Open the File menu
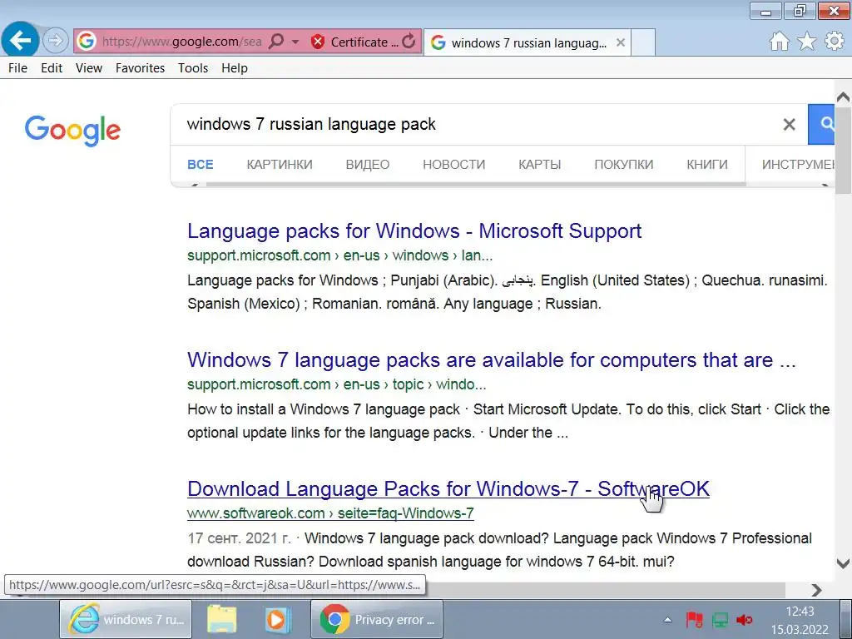This screenshot has height=639, width=852. [x=18, y=68]
